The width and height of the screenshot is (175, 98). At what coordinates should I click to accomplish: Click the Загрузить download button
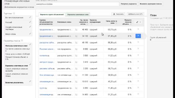pyautogui.click(x=118, y=14)
